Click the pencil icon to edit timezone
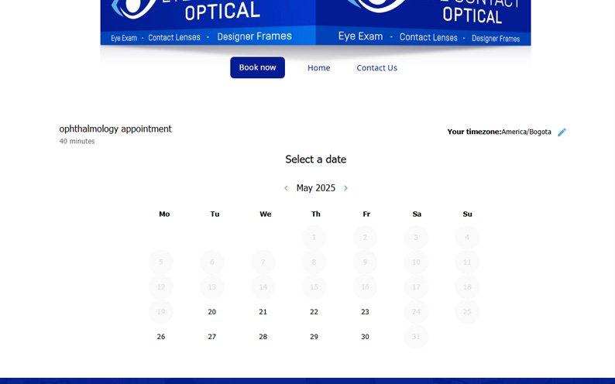 coord(562,132)
